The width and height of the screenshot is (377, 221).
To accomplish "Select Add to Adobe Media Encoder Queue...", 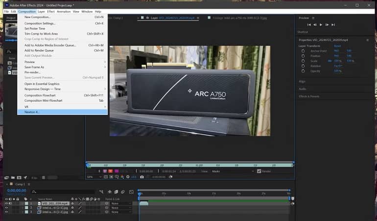I will (62, 45).
